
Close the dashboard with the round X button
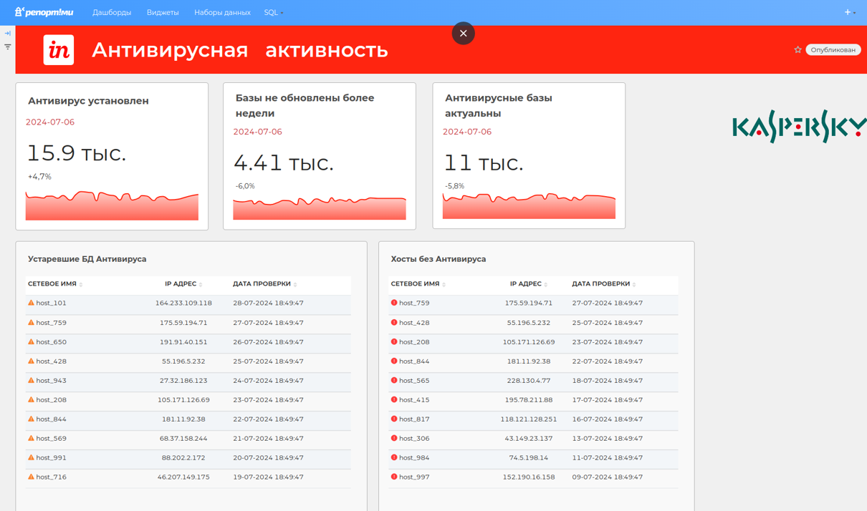point(463,33)
